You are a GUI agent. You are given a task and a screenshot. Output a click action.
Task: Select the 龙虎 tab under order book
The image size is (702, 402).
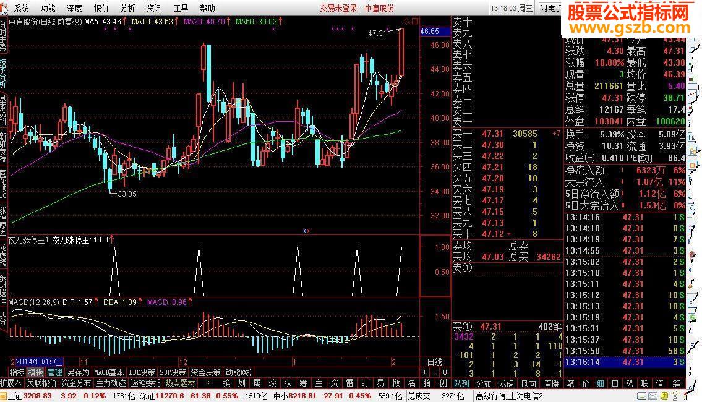[x=507, y=383]
